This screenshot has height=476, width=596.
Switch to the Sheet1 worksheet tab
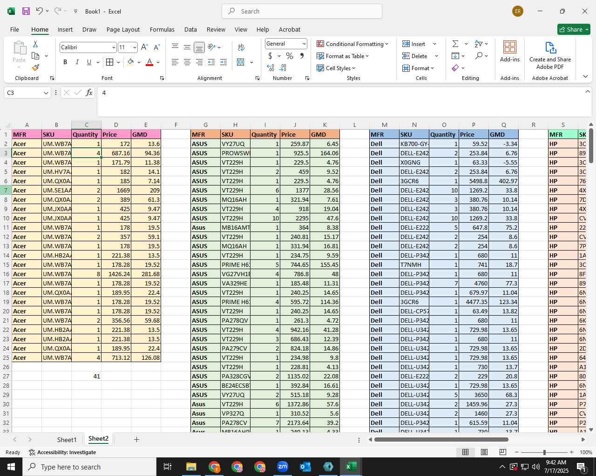point(67,439)
